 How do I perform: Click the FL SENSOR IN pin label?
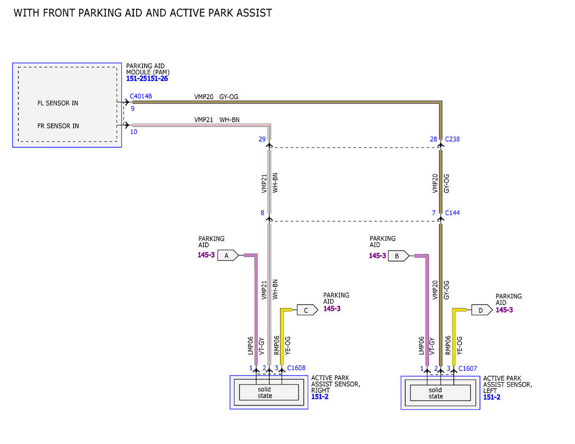pos(57,103)
